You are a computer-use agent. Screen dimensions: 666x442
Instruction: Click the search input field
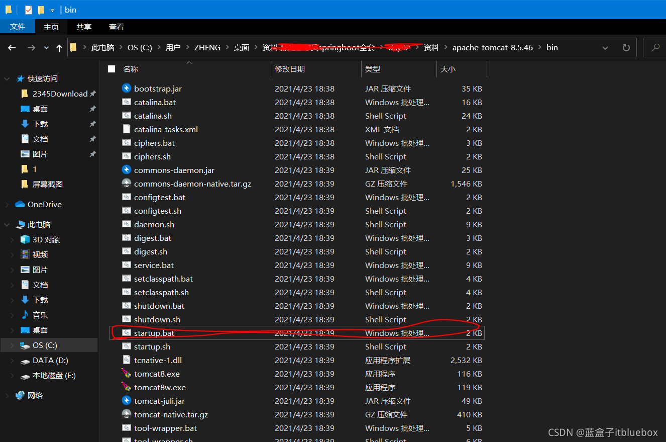(x=654, y=48)
